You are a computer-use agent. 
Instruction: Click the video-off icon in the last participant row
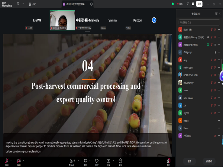(215, 135)
